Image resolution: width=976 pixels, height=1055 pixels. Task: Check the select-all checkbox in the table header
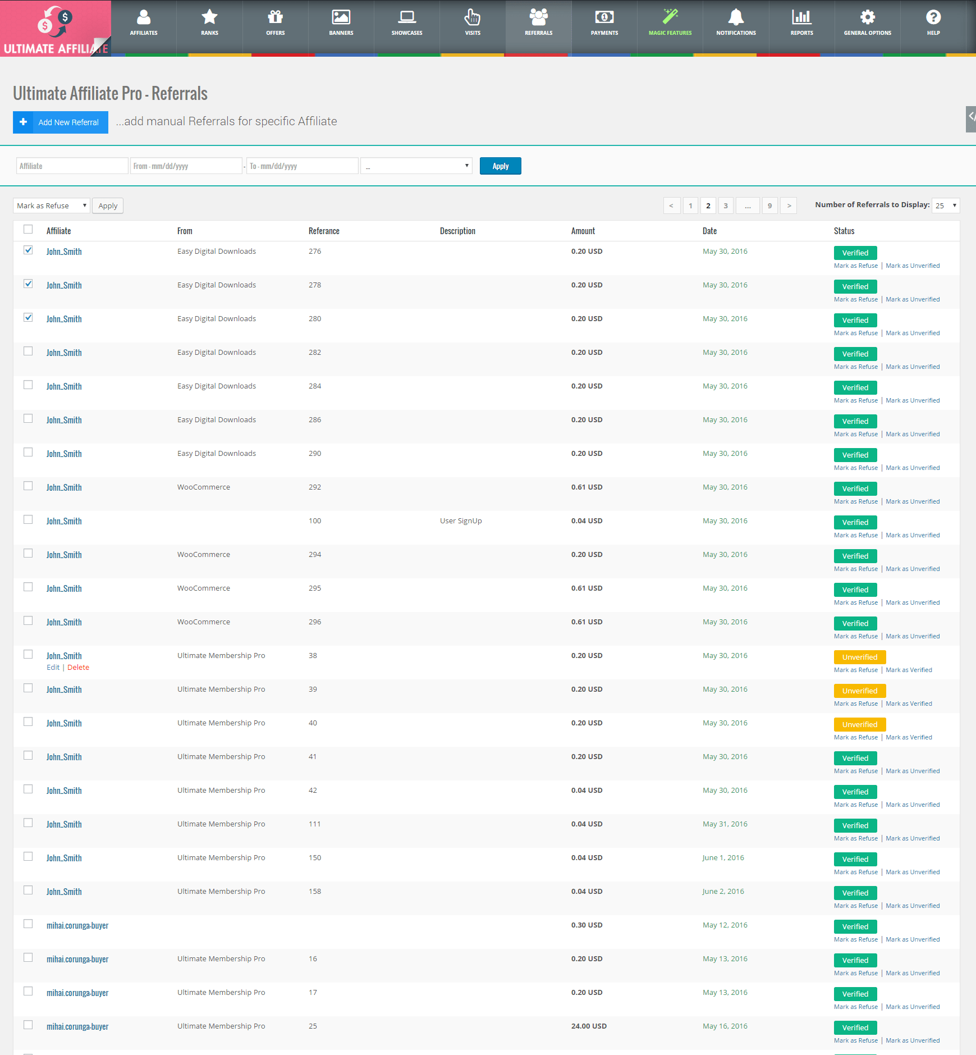point(28,229)
